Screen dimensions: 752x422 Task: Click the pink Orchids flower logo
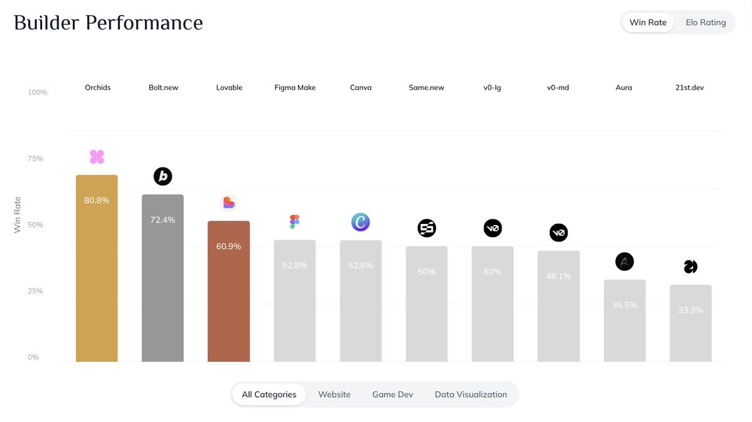click(97, 157)
